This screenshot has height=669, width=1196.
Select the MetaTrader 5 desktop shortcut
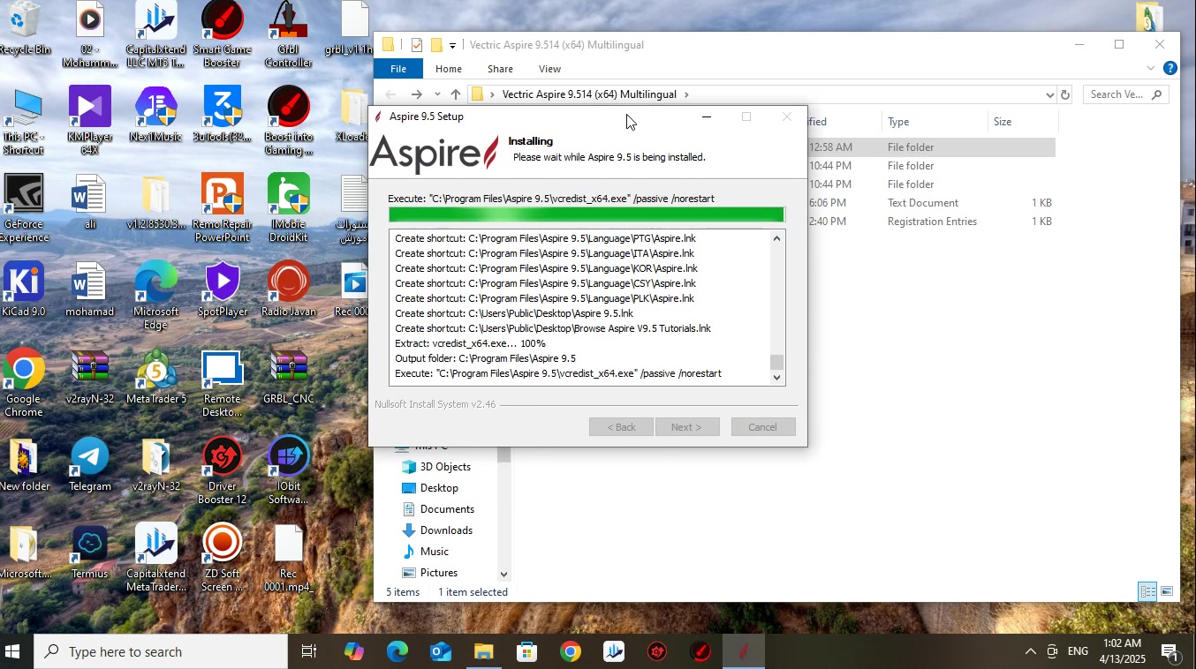click(x=155, y=377)
